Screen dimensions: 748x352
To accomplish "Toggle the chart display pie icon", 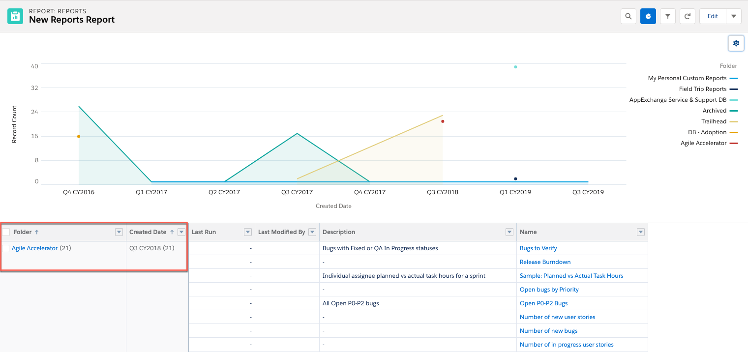I will (648, 16).
